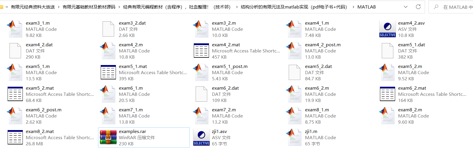Expand the hidden breadcrumb path chevrons

[x=6, y=7]
